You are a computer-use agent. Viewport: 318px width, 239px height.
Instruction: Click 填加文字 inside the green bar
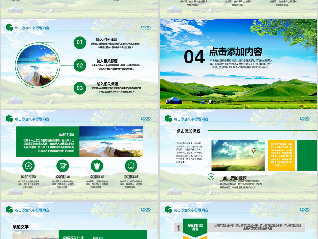pos(98,238)
